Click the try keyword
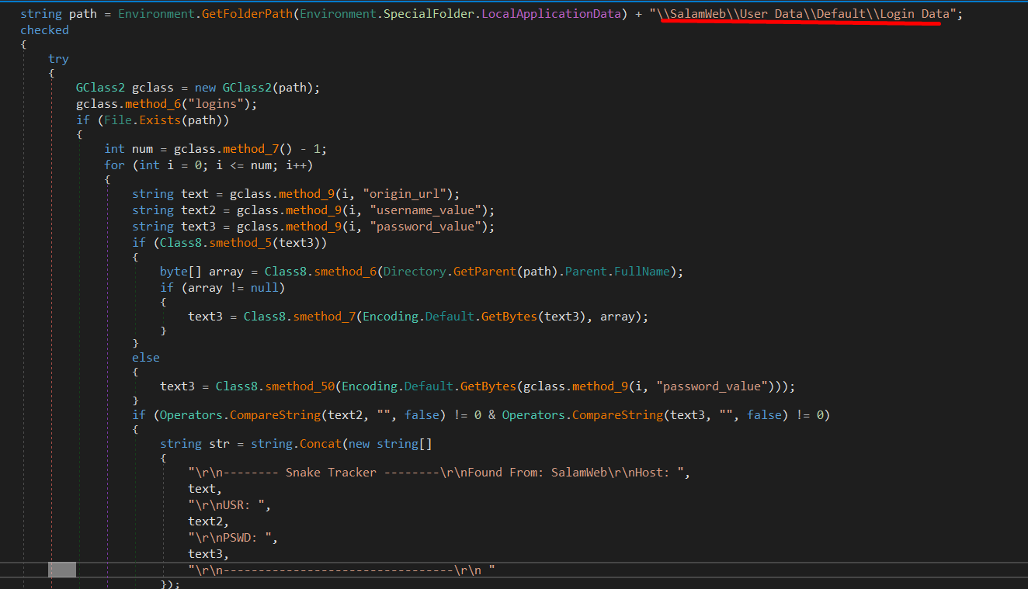This screenshot has width=1028, height=589. tap(58, 59)
